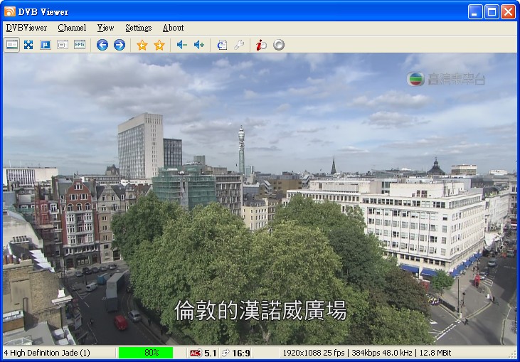Expand the Settings menu
Image resolution: width=520 pixels, height=362 pixels.
point(138,28)
